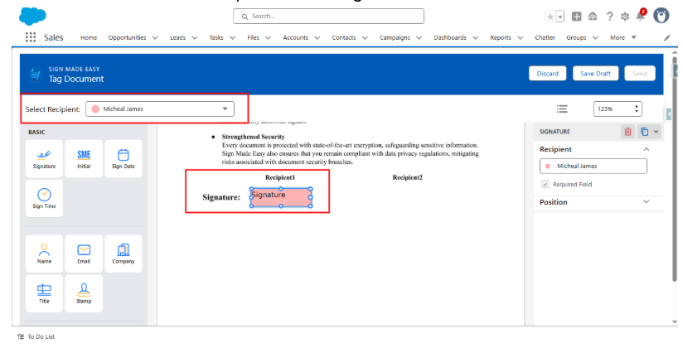
Task: Open the Select Recipient dropdown
Action: coord(160,109)
